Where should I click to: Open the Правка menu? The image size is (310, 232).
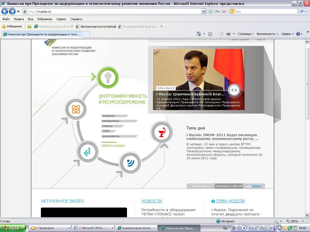pos(19,19)
